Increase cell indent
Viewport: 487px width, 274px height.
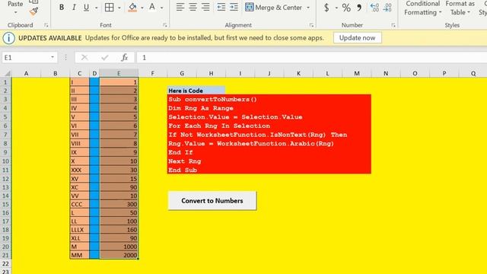point(234,7)
